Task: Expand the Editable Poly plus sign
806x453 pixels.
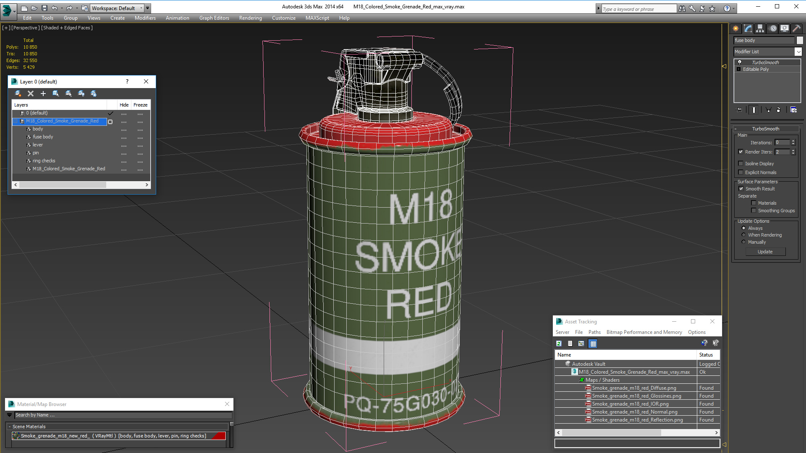Action: (x=739, y=69)
